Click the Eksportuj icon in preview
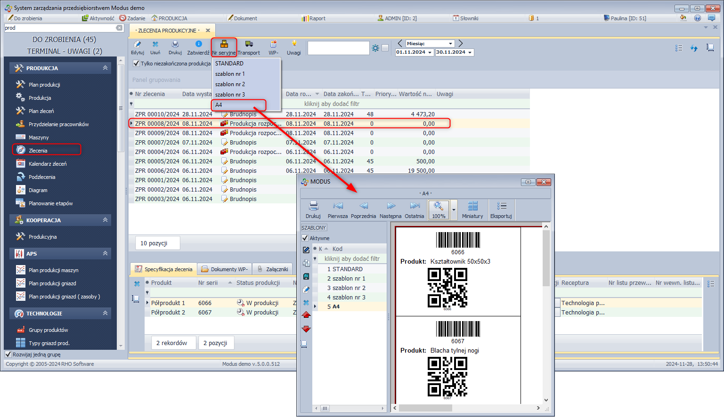Viewport: 724px width, 419px height. 501,206
